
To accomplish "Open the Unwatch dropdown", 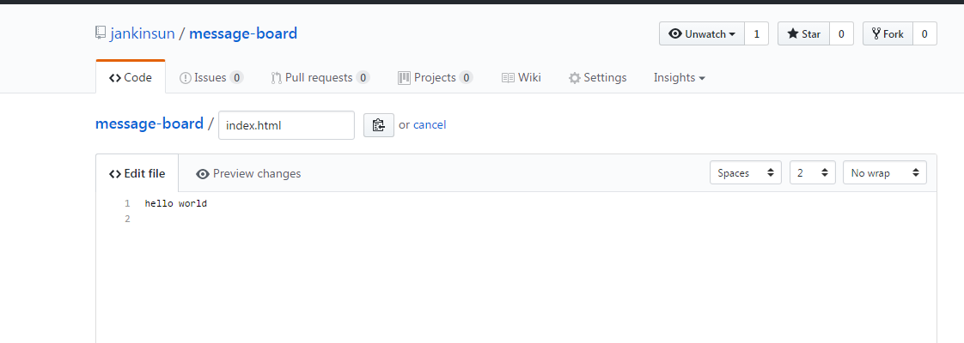I will (x=702, y=34).
